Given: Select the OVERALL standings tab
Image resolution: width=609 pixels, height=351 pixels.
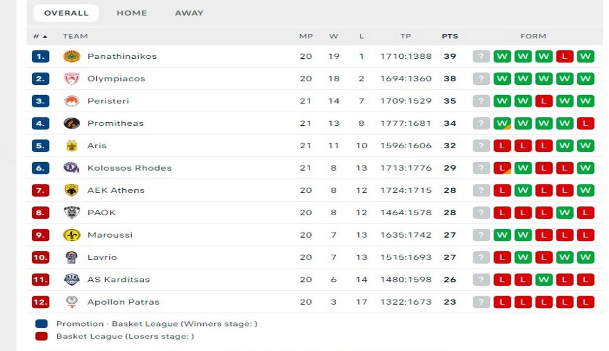Looking at the screenshot, I should tap(66, 13).
